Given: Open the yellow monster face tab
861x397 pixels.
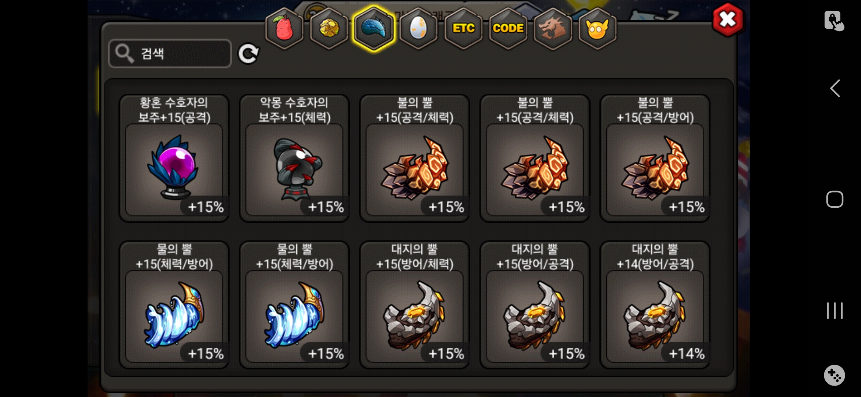Looking at the screenshot, I should coord(598,29).
